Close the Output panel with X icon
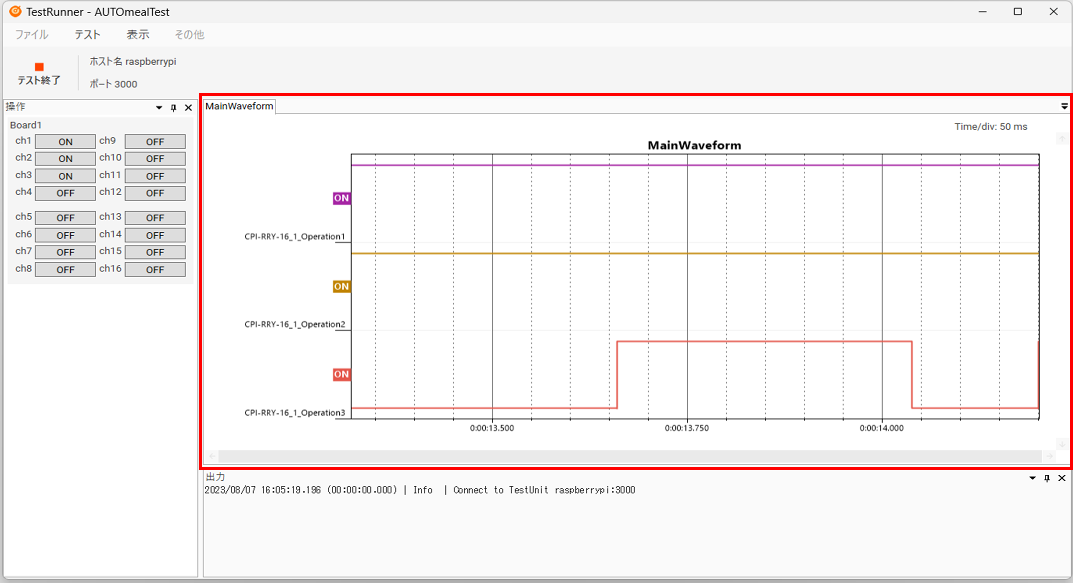This screenshot has width=1073, height=583. (x=1062, y=478)
